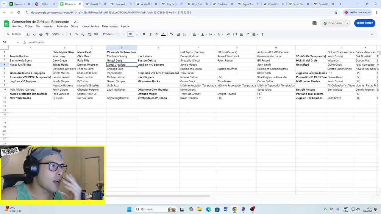The height and width of the screenshot is (214, 381).
Task: Open Microsoft Edge from taskbar
Action: (208, 209)
